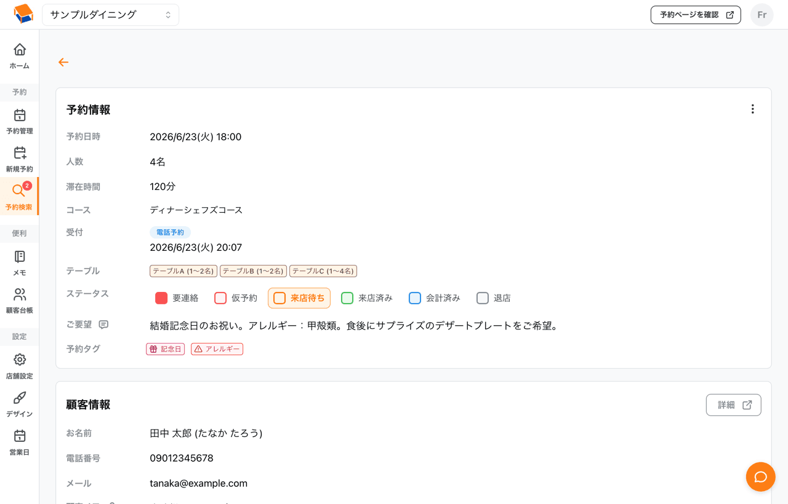This screenshot has height=504, width=788.
Task: Set status to 退店
Action: (x=494, y=298)
